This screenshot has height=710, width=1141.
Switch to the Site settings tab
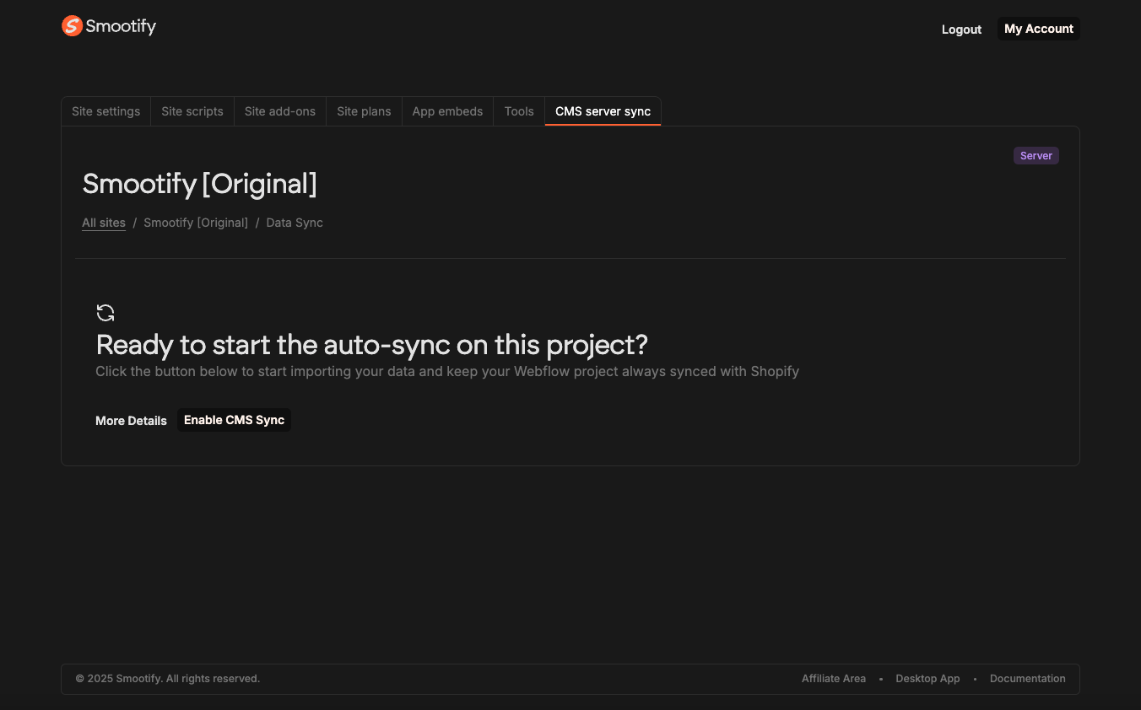click(105, 111)
